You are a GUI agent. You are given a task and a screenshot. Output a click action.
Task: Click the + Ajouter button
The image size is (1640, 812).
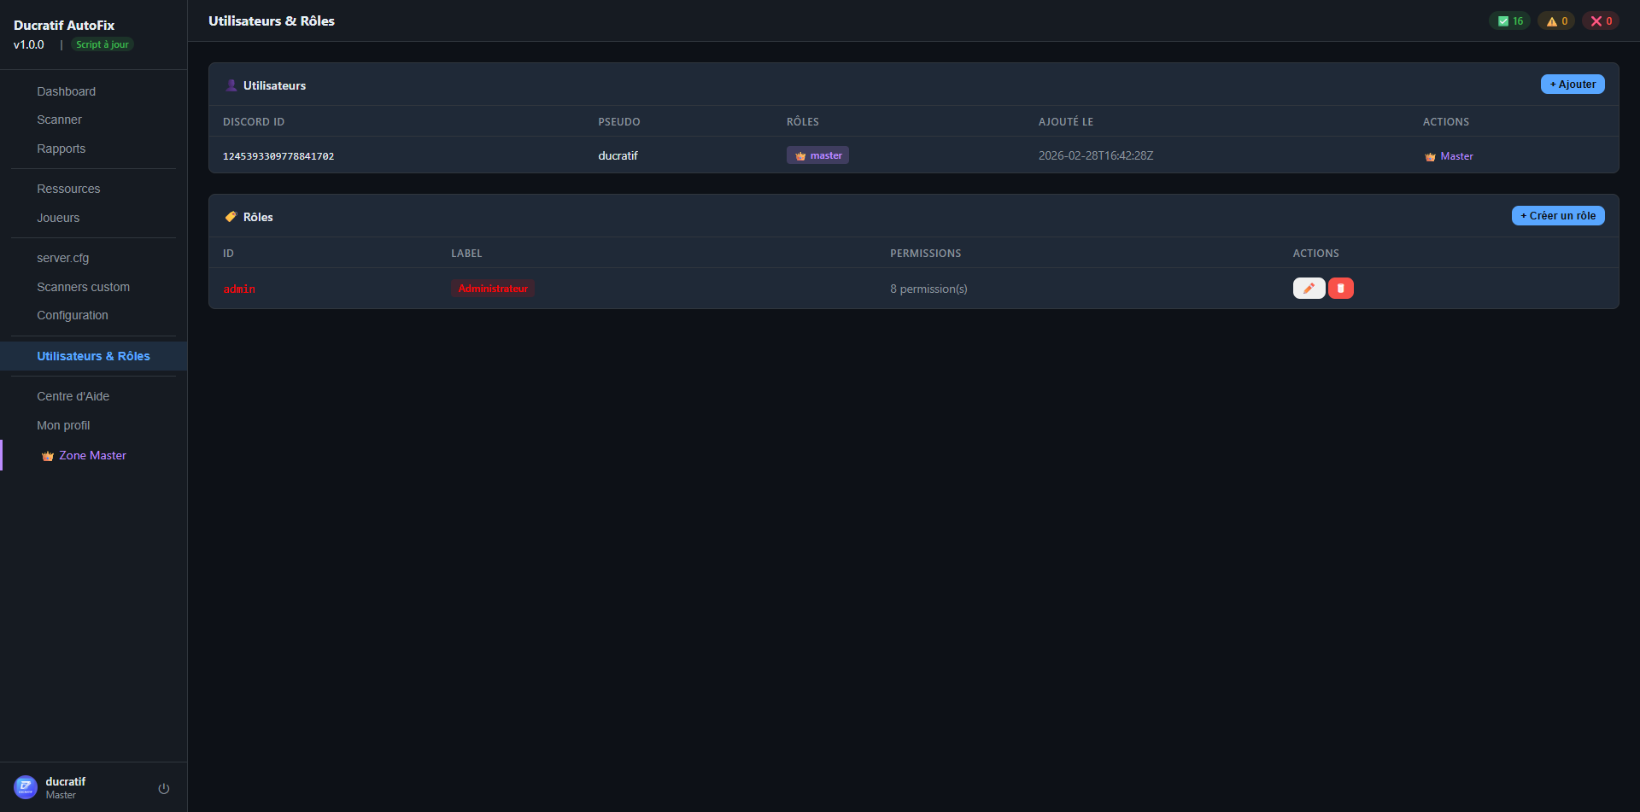[1572, 84]
